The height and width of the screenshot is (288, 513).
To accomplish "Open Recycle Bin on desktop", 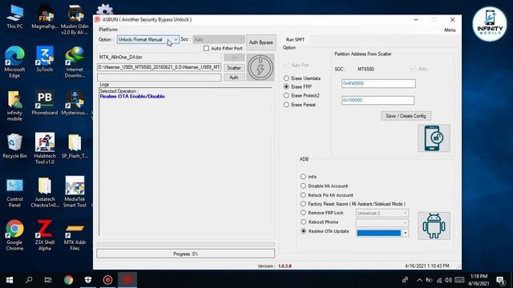I will [x=14, y=146].
